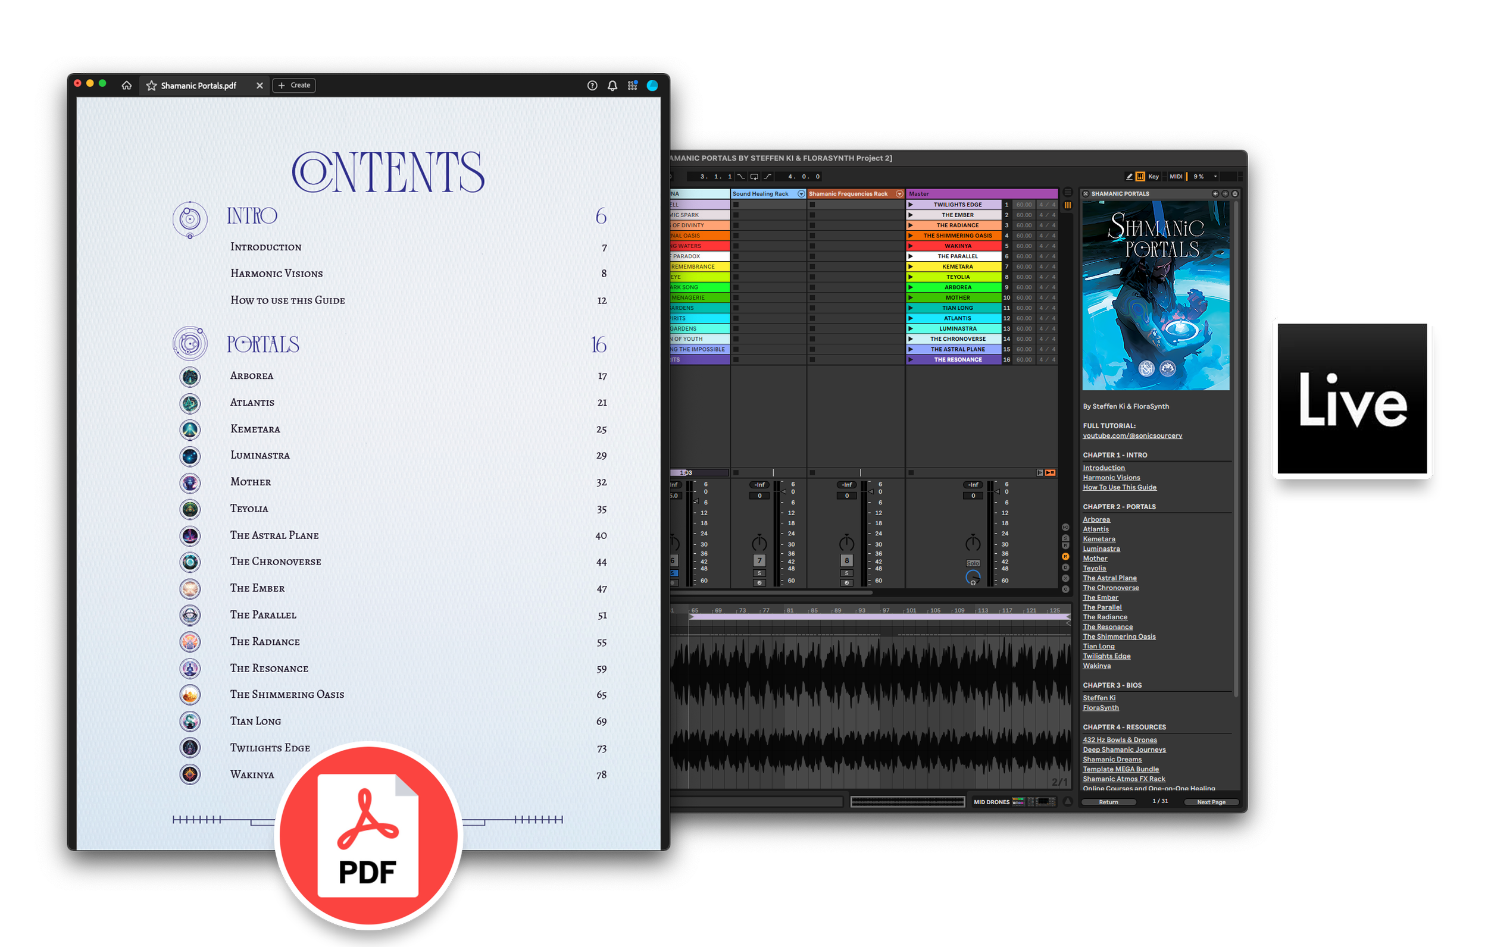Unfold the Sound Healing Rack group track
Screen dimensions: 1488x947
coord(801,194)
